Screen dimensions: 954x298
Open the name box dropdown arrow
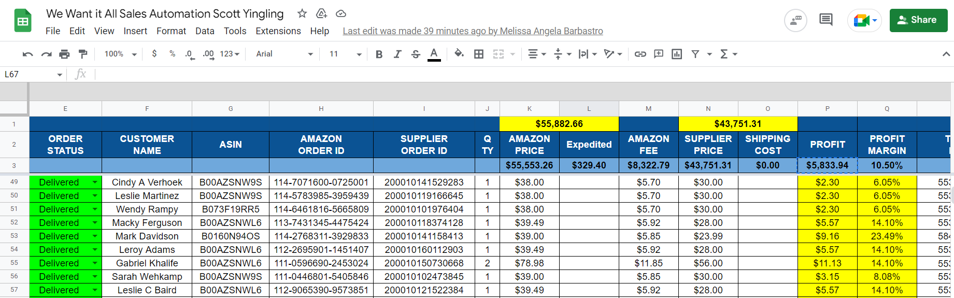tap(60, 75)
